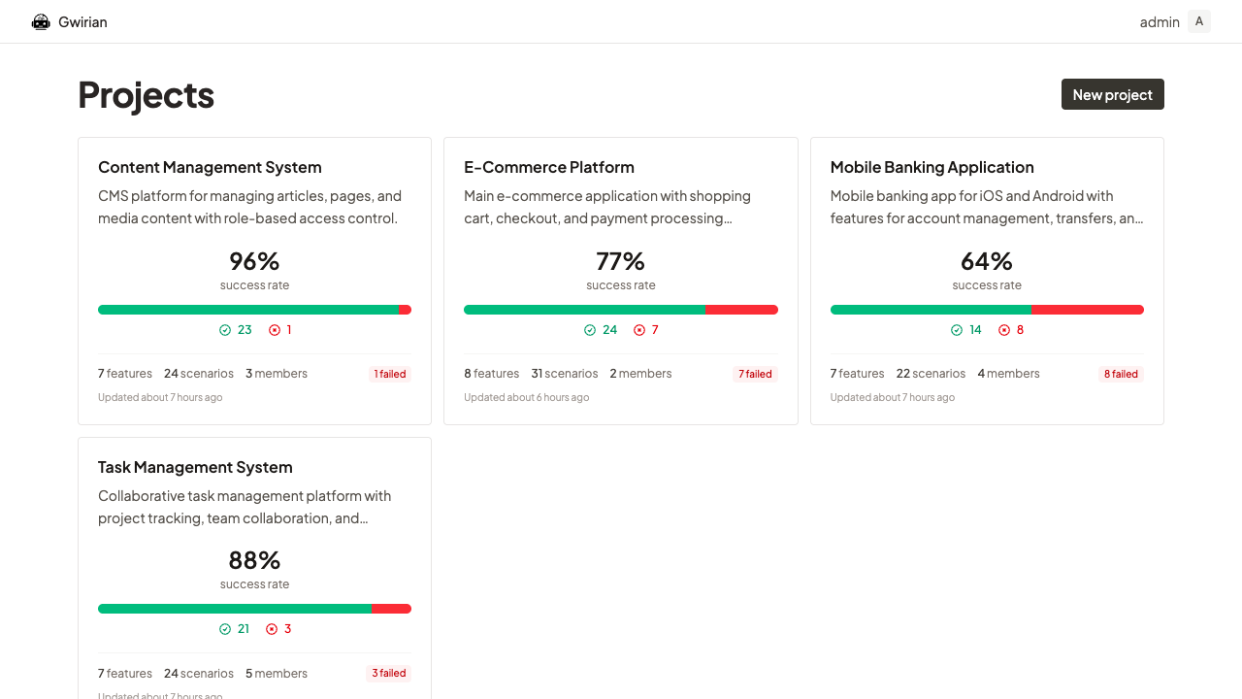Click failed cross icon in Content Management System
The image size is (1242, 699).
pyautogui.click(x=275, y=330)
